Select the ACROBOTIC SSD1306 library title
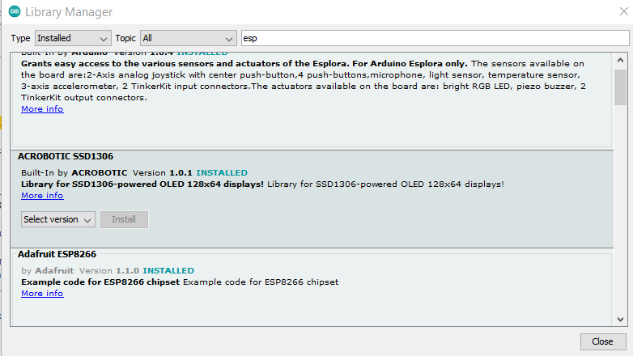This screenshot has width=633, height=356. [x=66, y=156]
